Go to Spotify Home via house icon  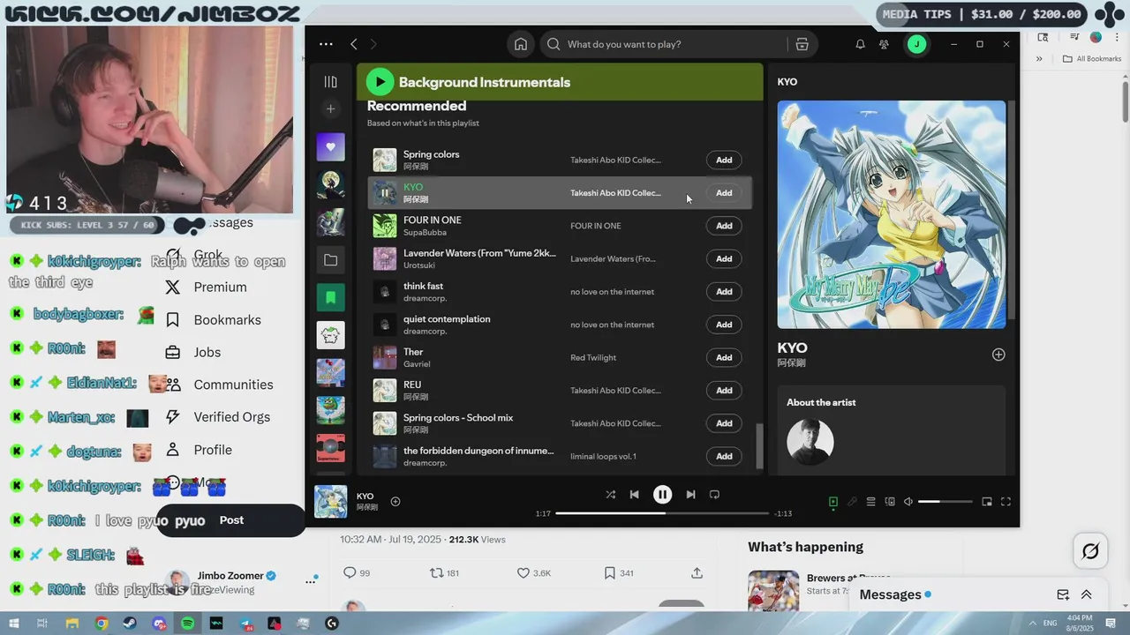(x=521, y=44)
